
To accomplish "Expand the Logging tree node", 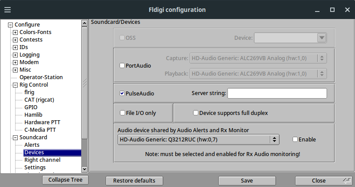I will pyautogui.click(x=16, y=55).
